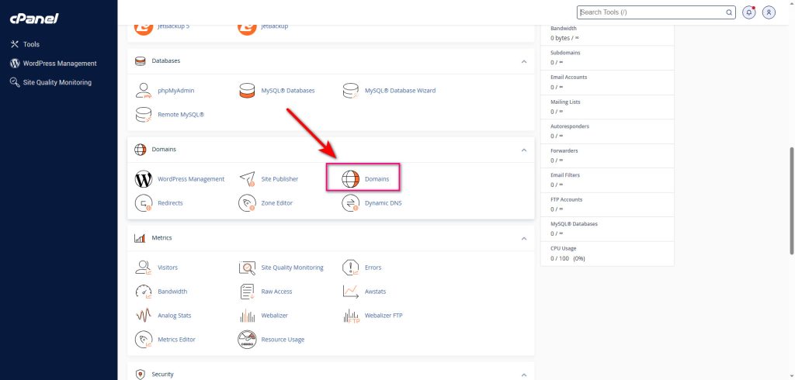Open the Awstats link

click(x=375, y=292)
